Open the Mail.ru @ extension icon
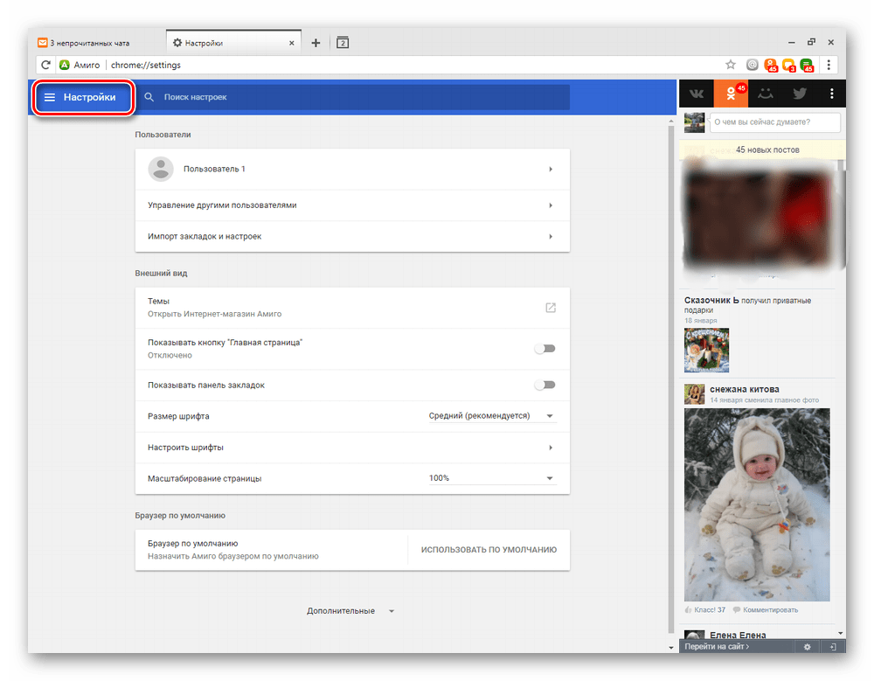Screen dimensions: 874x681 pos(753,65)
